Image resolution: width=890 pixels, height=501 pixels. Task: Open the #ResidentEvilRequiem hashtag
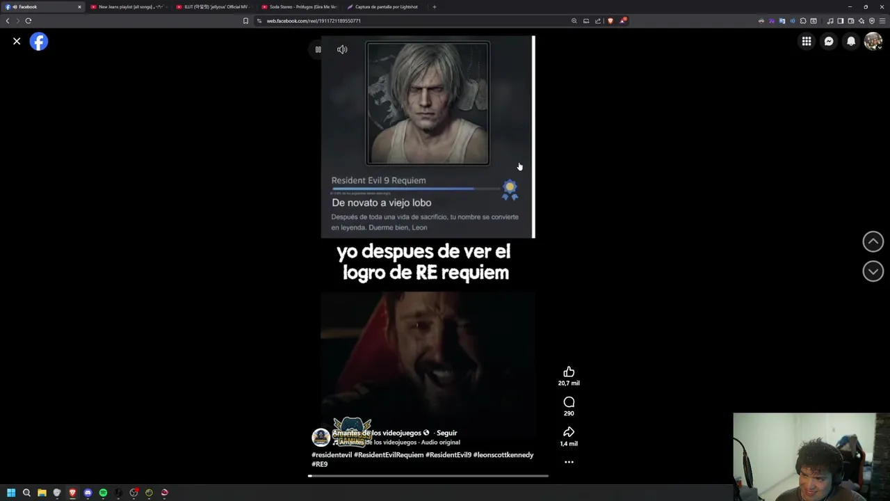click(x=389, y=455)
